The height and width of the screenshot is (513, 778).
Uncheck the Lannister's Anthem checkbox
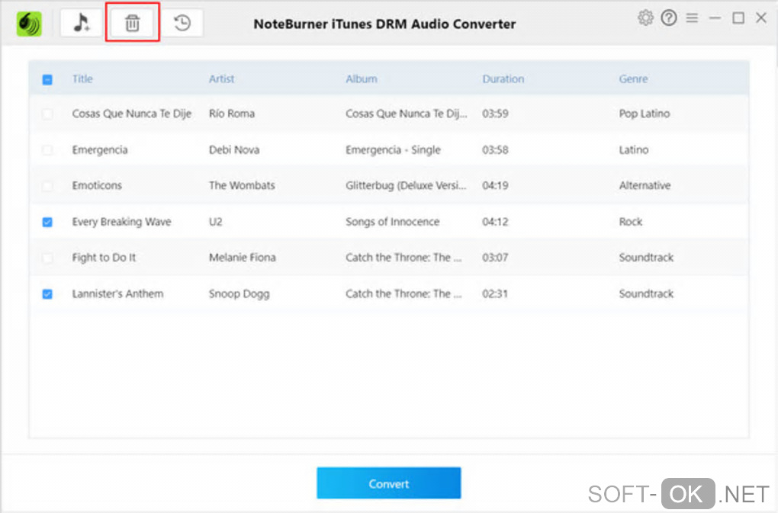[x=47, y=294]
